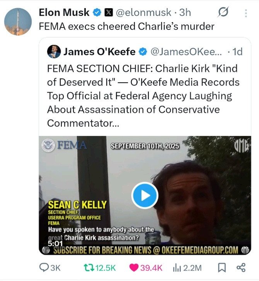259x281 pixels.
Task: Click James O'Keefe's verified checkmark
Action: 143,52
